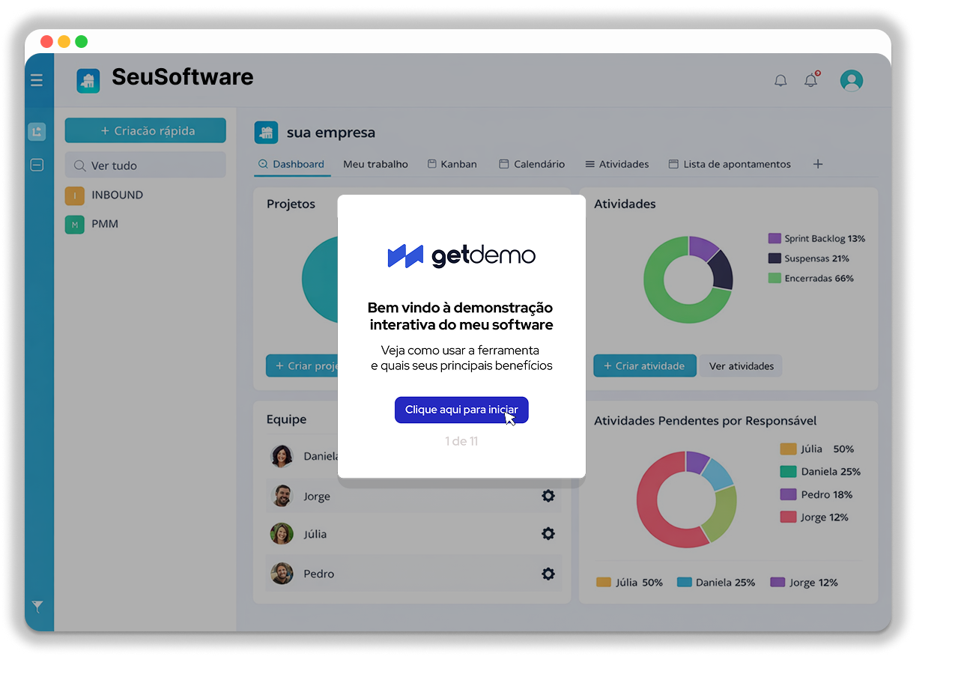Click the partly hidden Criar projeto button

click(302, 366)
